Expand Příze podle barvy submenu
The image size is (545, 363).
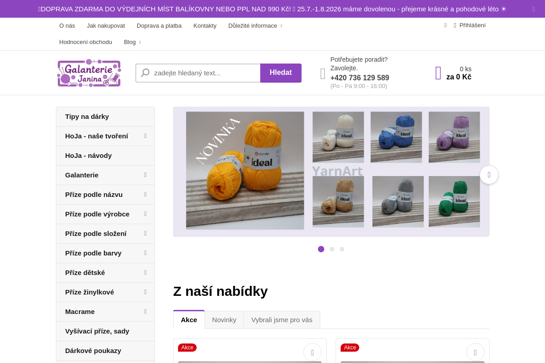coord(145,253)
